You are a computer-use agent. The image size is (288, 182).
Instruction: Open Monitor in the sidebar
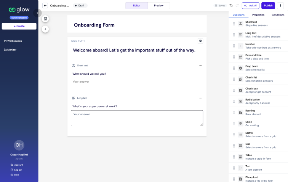click(10, 50)
